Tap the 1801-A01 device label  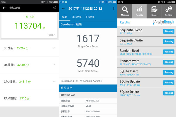pyautogui.click(x=29, y=17)
